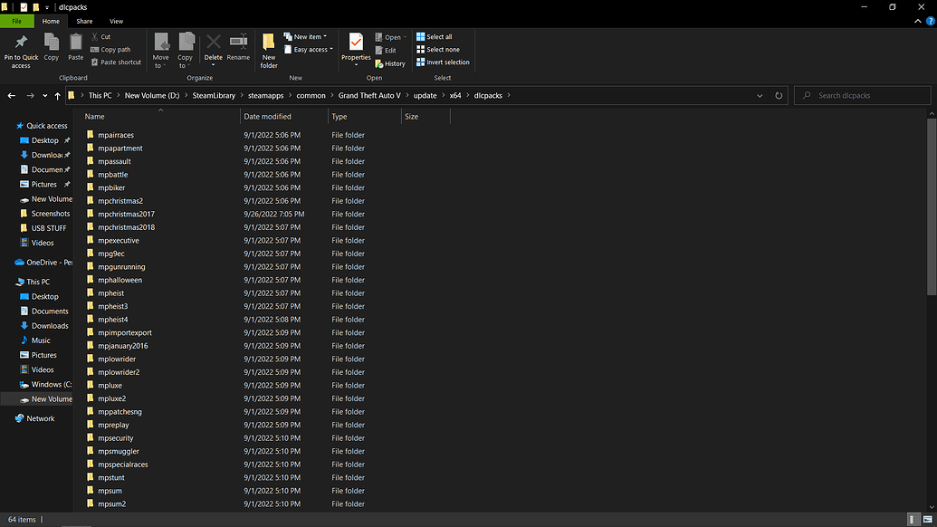
Task: Open address bar history dropdown
Action: [x=760, y=96]
